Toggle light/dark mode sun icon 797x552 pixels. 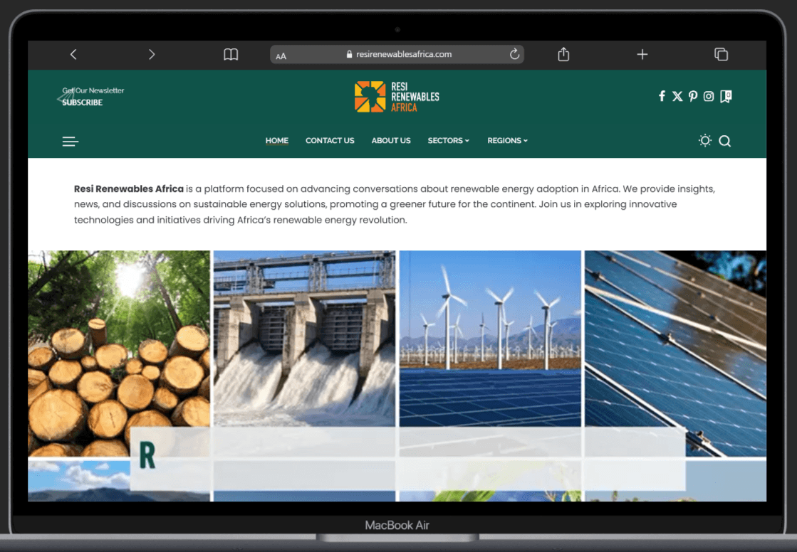tap(705, 140)
